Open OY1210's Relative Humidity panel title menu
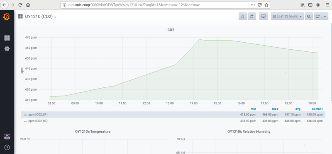This screenshot has width=332, height=154. click(x=249, y=132)
